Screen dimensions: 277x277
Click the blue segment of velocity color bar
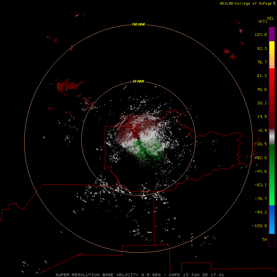272,219
